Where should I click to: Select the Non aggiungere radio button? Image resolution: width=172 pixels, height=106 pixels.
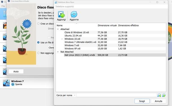tap(38, 53)
